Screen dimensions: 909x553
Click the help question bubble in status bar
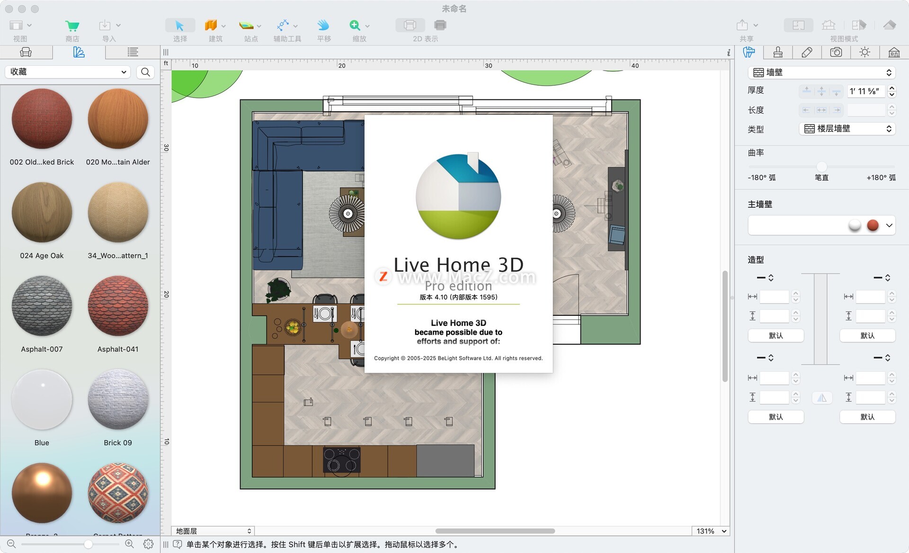[x=178, y=544]
